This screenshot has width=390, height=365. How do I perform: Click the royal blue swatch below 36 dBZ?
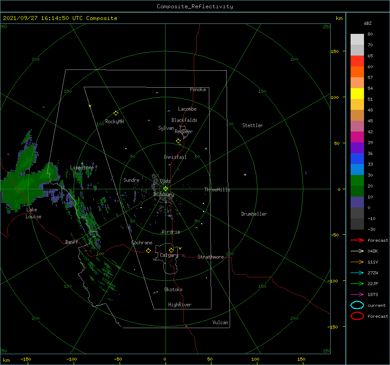click(357, 158)
